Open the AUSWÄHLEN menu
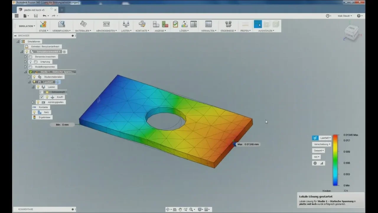Viewport: 378px width, 213px height. [266, 31]
